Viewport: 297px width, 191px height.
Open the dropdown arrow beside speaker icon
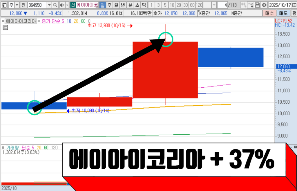point(67,5)
